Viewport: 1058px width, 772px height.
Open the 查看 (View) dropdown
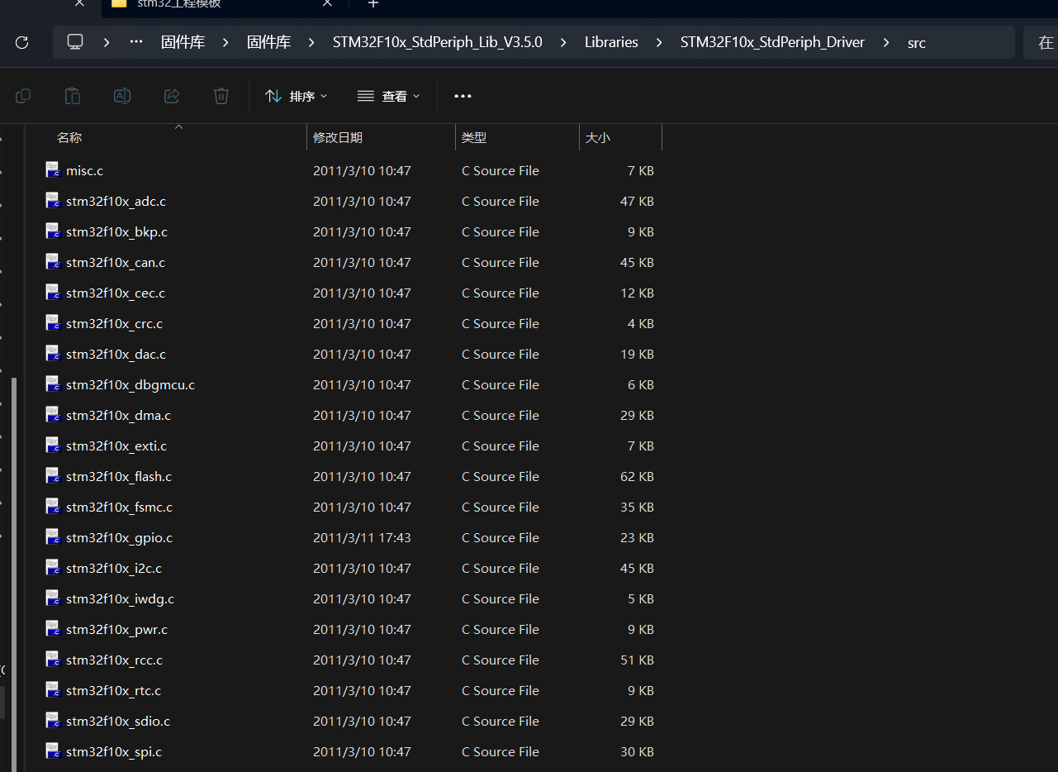pyautogui.click(x=388, y=96)
